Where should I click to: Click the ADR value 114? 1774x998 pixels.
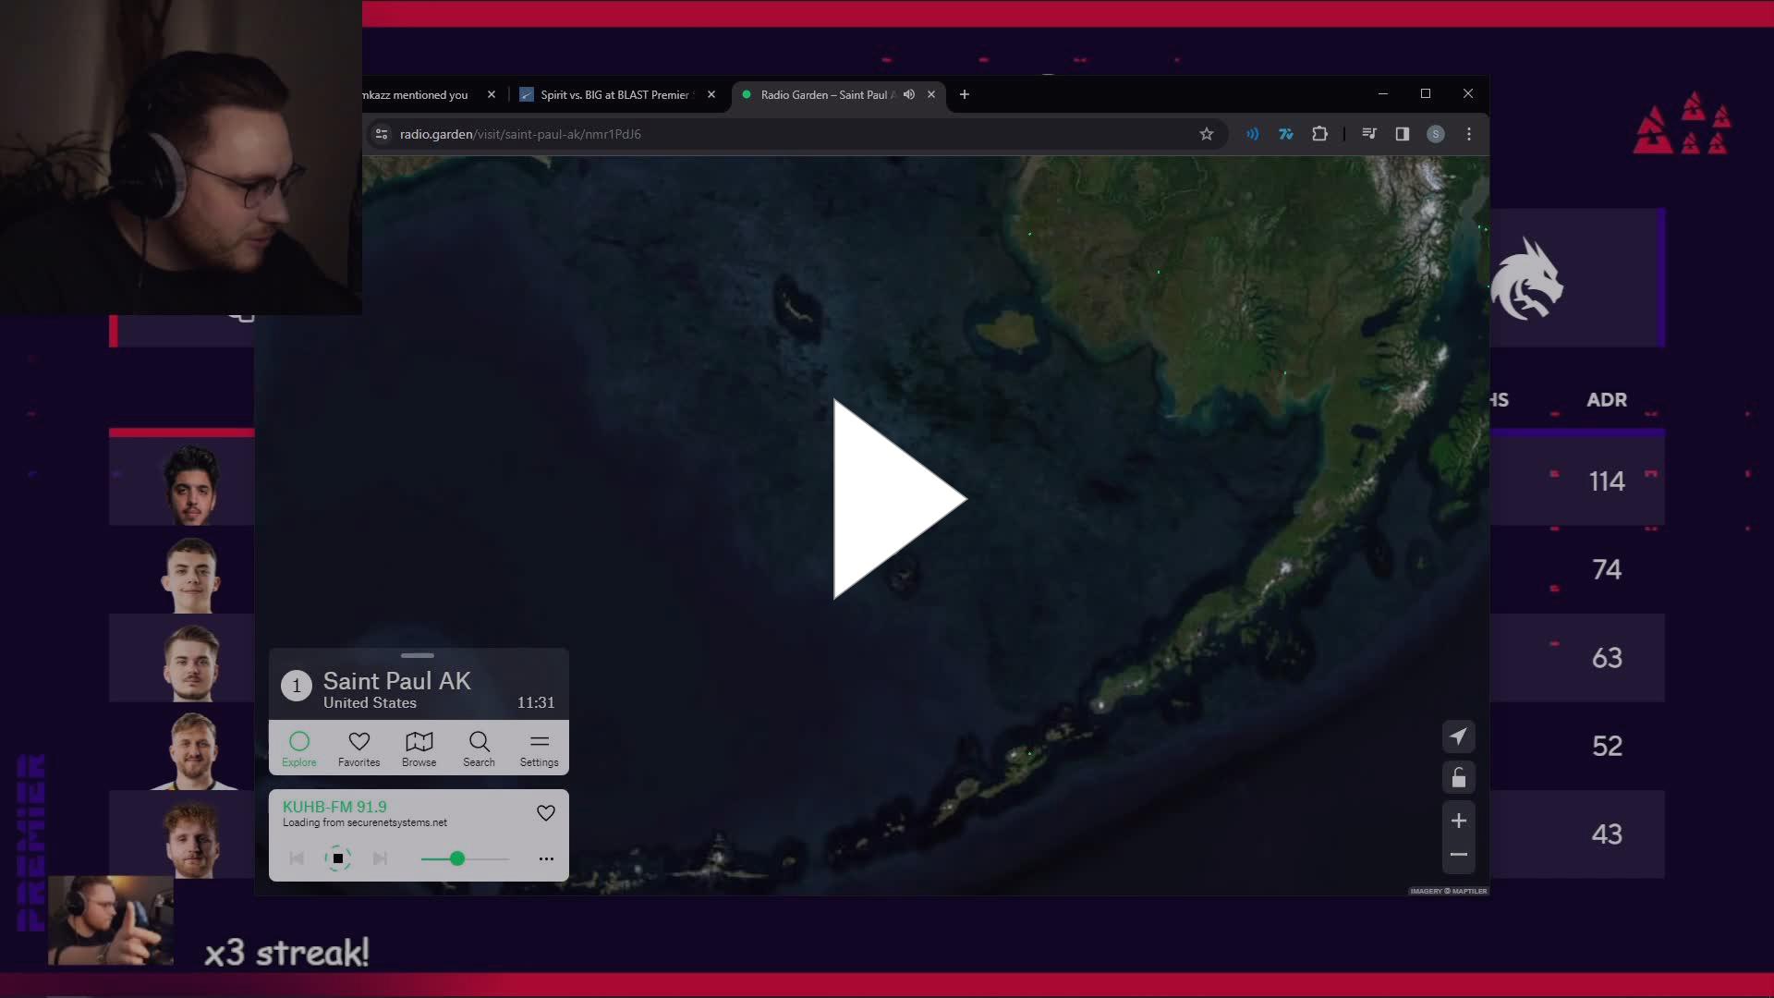click(x=1607, y=481)
